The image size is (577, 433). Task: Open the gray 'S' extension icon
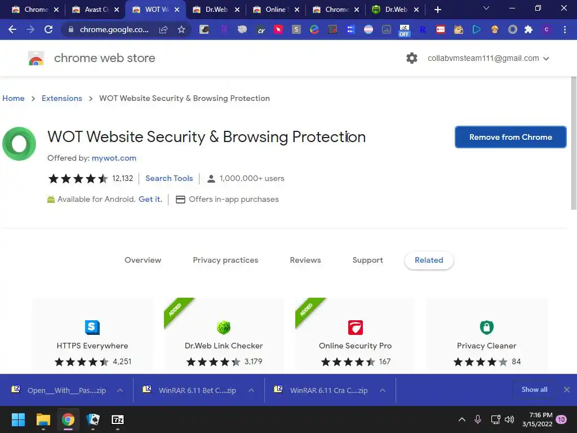pyautogui.click(x=296, y=29)
